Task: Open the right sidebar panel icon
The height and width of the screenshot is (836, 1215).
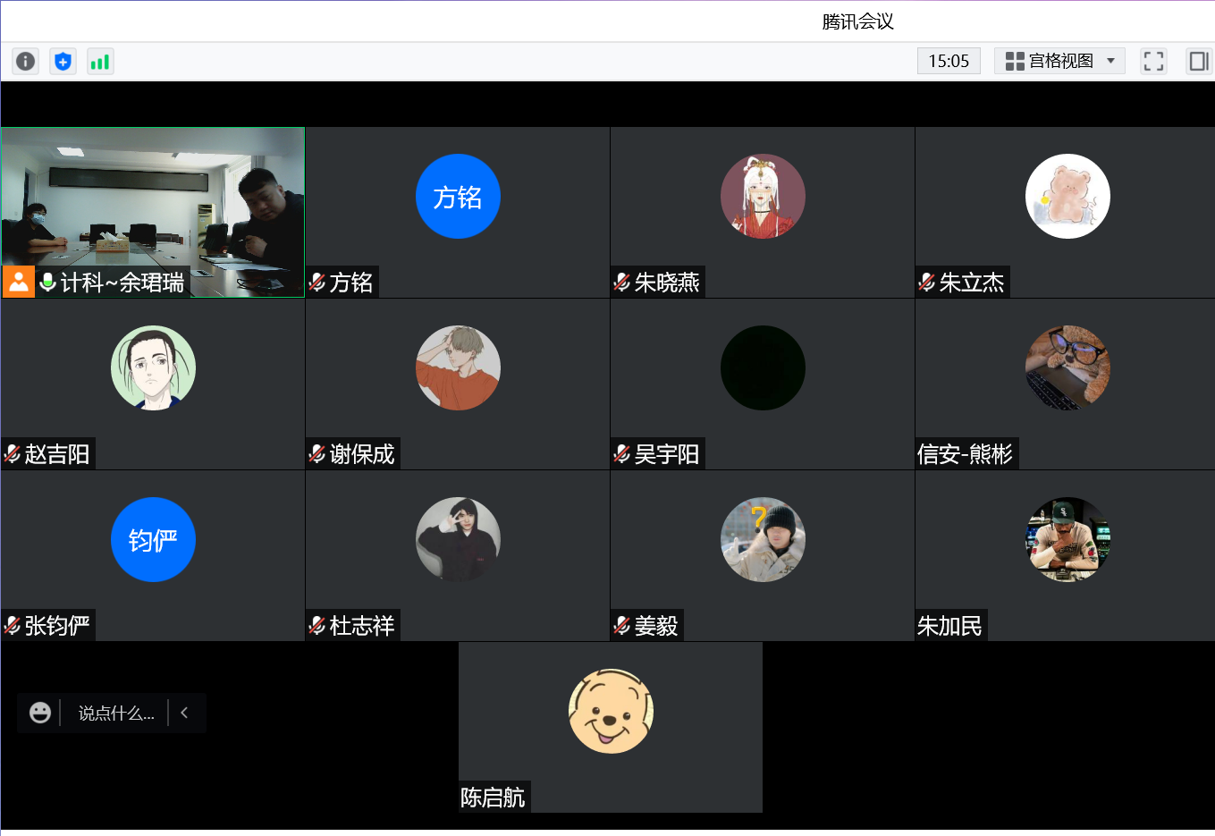Action: point(1196,61)
